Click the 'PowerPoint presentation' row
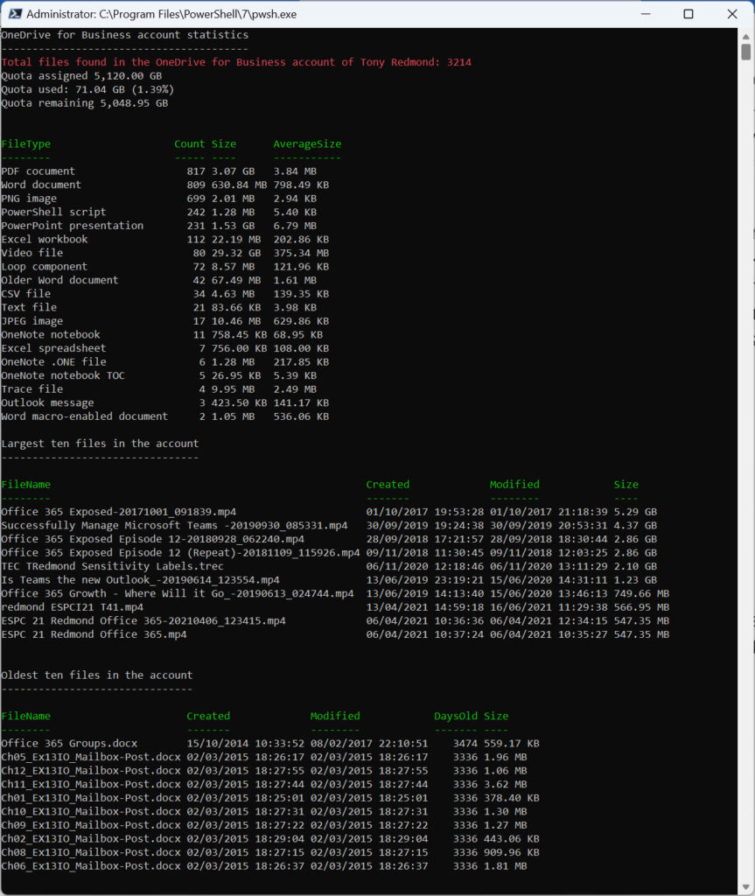The image size is (755, 896). [159, 226]
